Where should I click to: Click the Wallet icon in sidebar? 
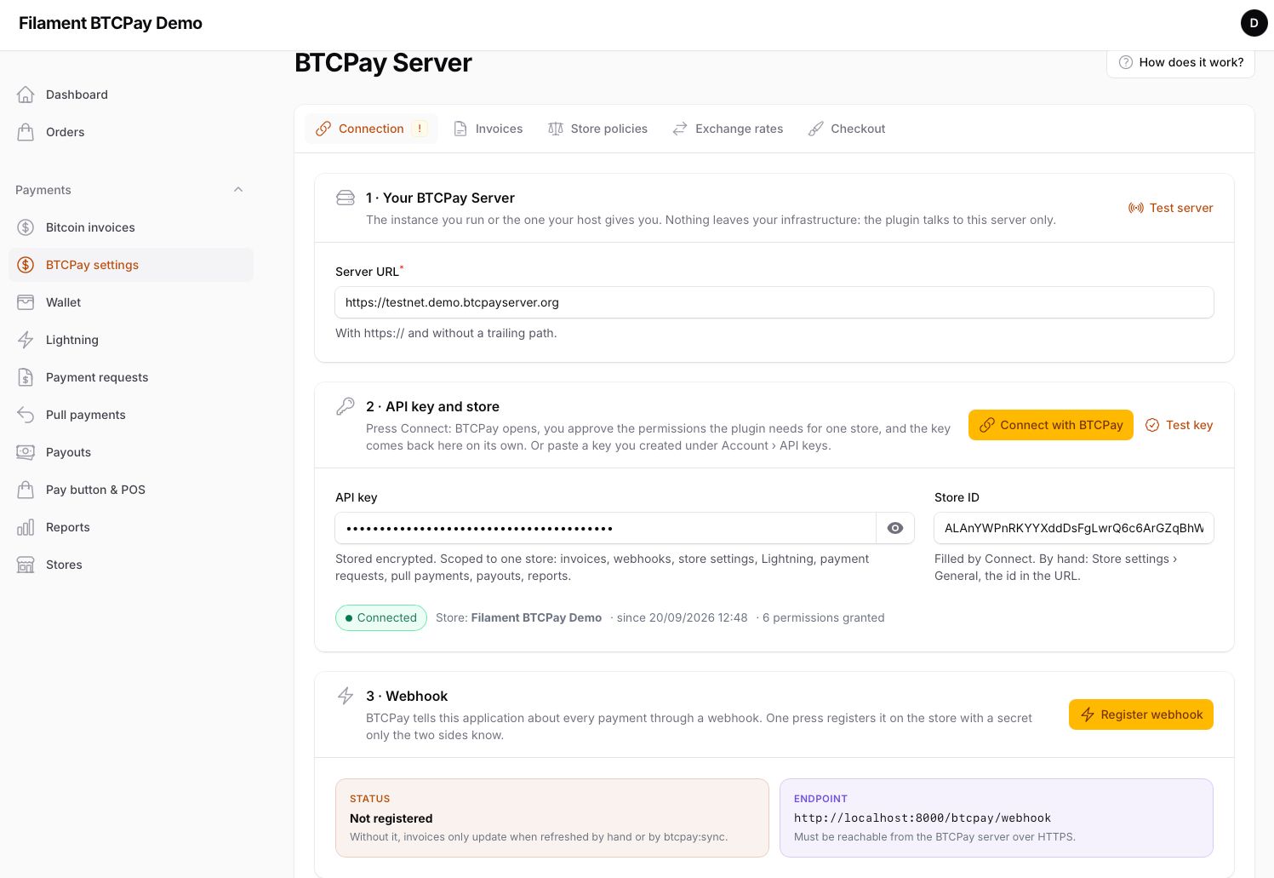point(26,302)
